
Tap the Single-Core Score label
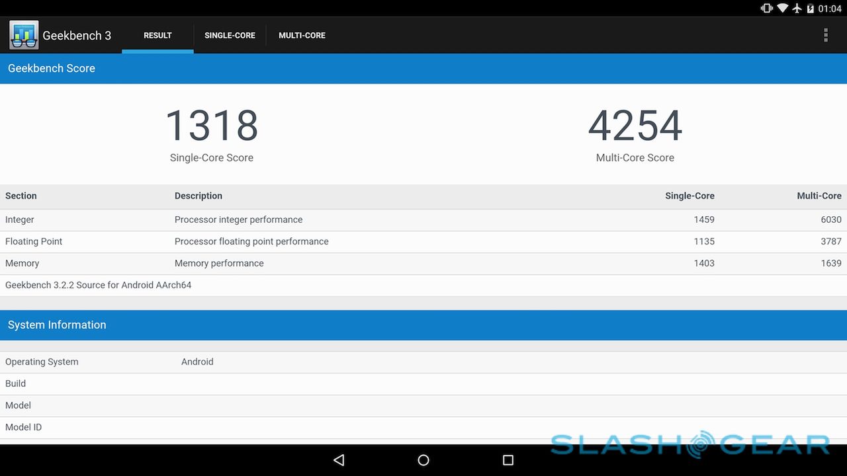tap(212, 157)
